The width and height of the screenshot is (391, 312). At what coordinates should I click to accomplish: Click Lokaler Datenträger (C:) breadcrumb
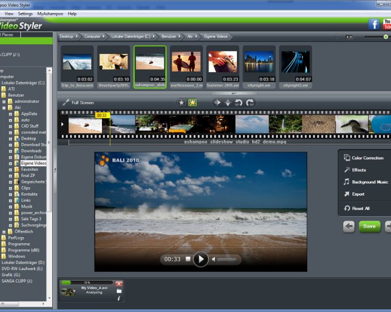point(131,36)
